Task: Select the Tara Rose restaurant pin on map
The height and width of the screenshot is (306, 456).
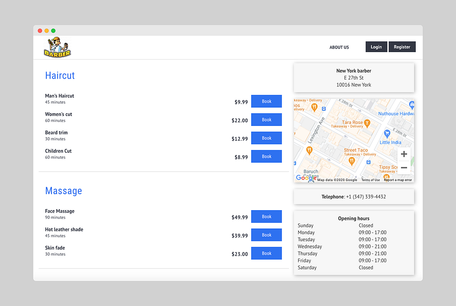Action: pyautogui.click(x=367, y=123)
